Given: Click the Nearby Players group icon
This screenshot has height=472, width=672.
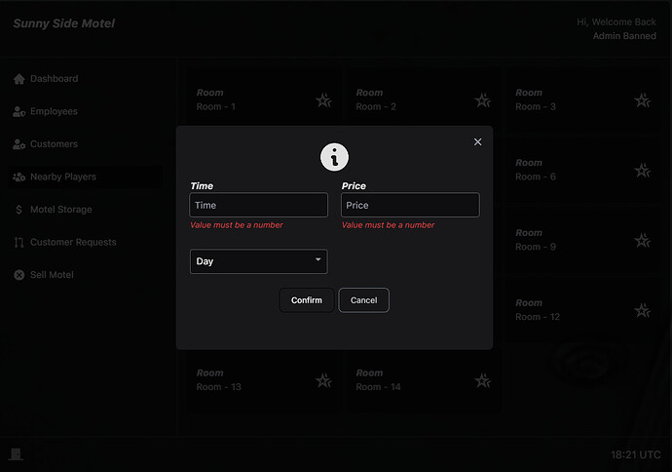Looking at the screenshot, I should (19, 177).
